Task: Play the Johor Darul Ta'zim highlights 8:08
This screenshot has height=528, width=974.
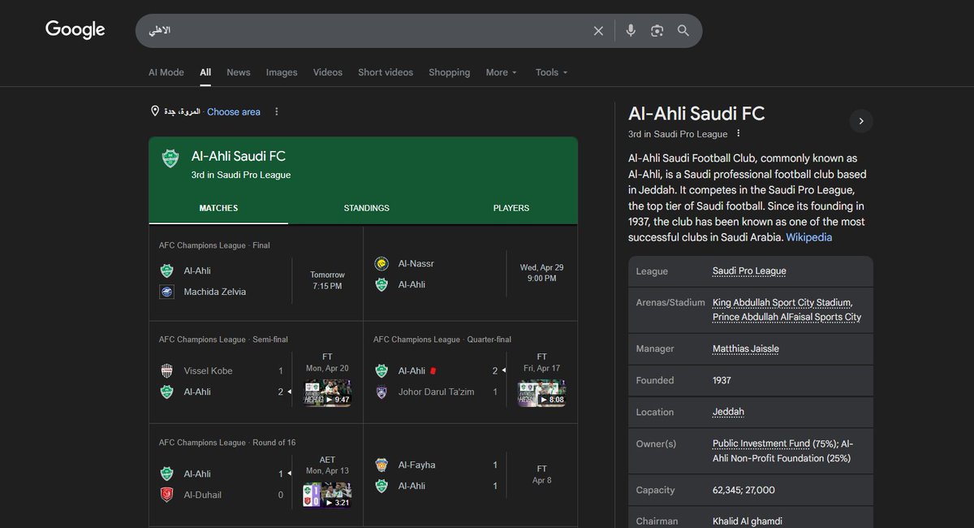Action: coord(541,393)
